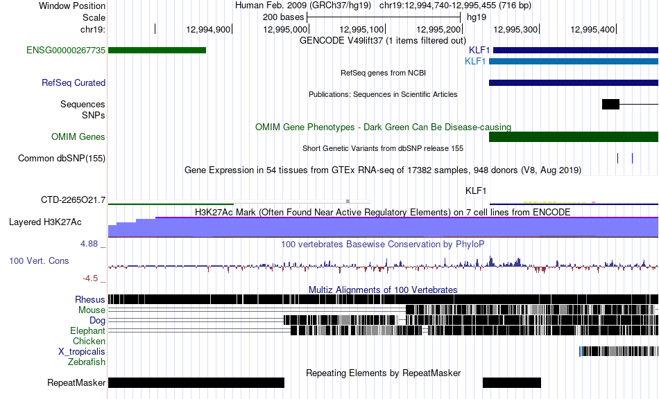Screen dimensions: 659x399
Task: Select the dark blue KLF1 GENCODE transcript bar
Action: click(575, 51)
